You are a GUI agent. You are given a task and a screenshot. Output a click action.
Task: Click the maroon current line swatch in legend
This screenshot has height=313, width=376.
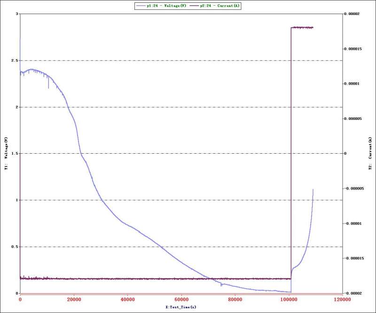pos(194,6)
